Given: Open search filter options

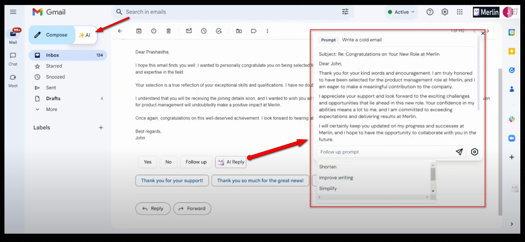Looking at the screenshot, I should pos(345,12).
